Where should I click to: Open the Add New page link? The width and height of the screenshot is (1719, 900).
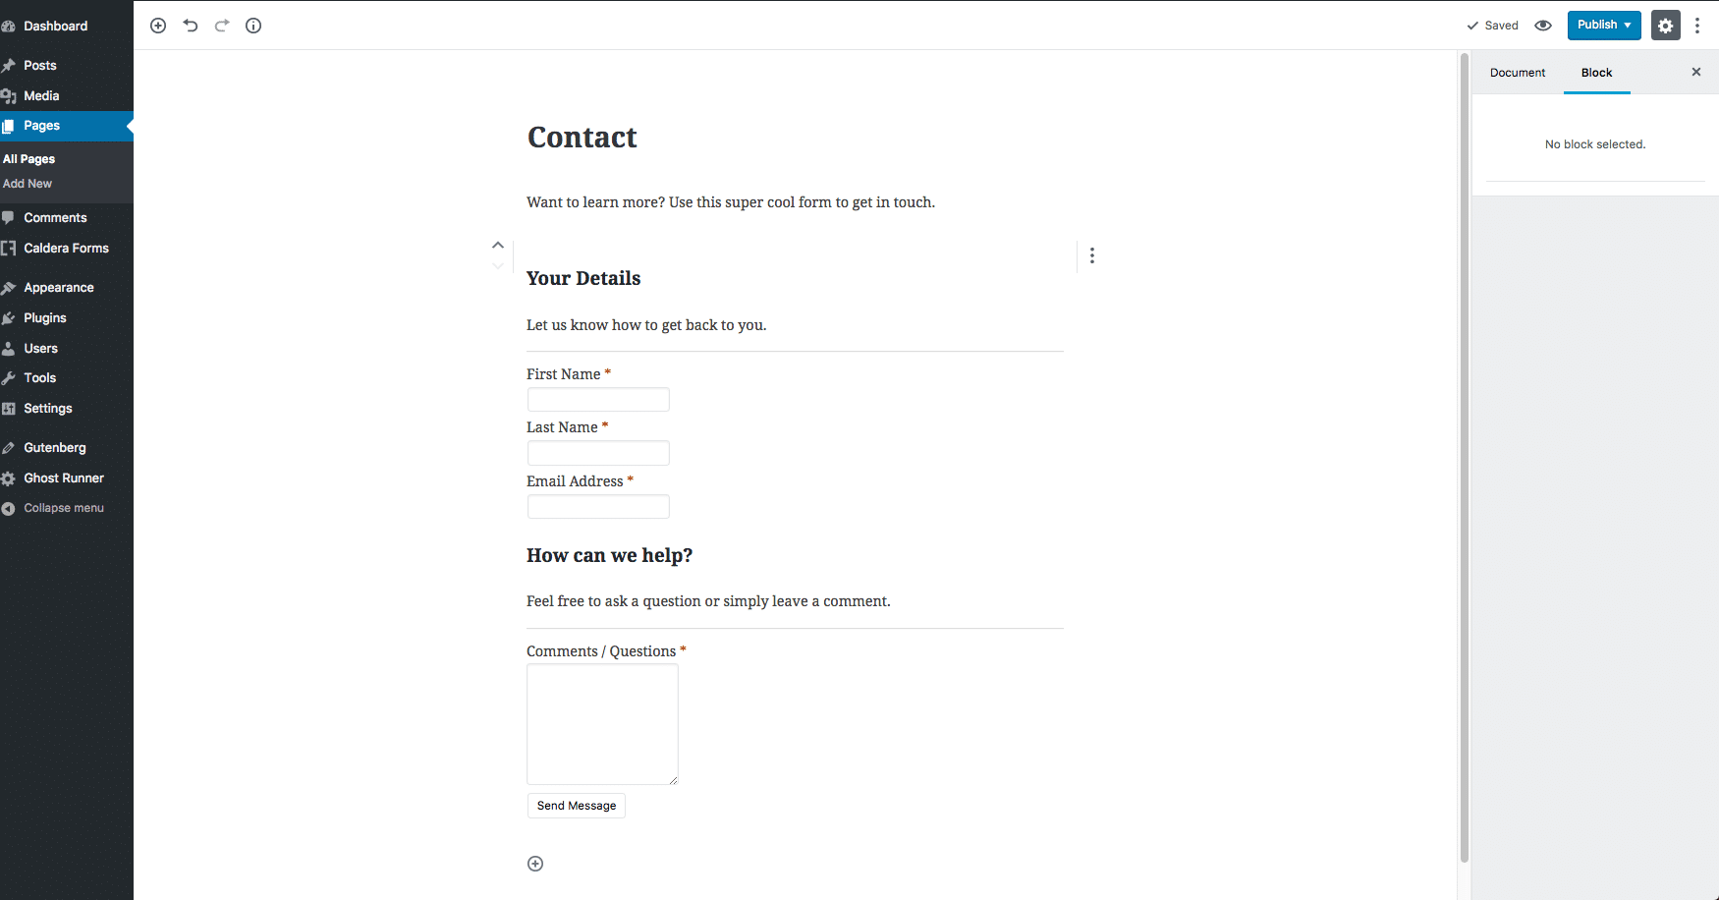pyautogui.click(x=28, y=184)
